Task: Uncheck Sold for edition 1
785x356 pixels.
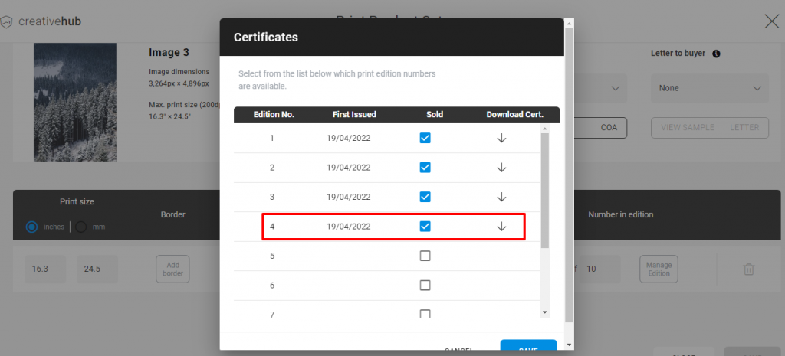Action: [425, 139]
